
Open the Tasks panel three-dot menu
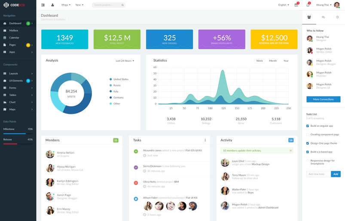[205, 140]
